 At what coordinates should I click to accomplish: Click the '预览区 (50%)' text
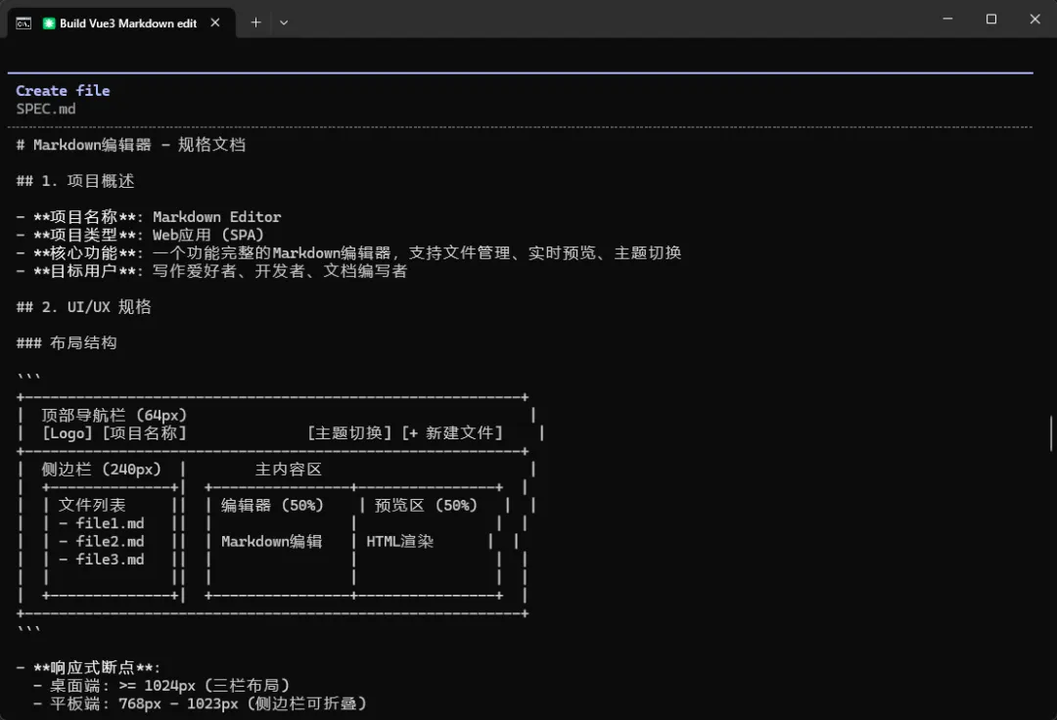[426, 505]
